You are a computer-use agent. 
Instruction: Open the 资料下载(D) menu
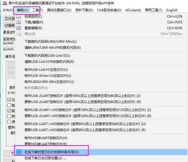pos(84,10)
